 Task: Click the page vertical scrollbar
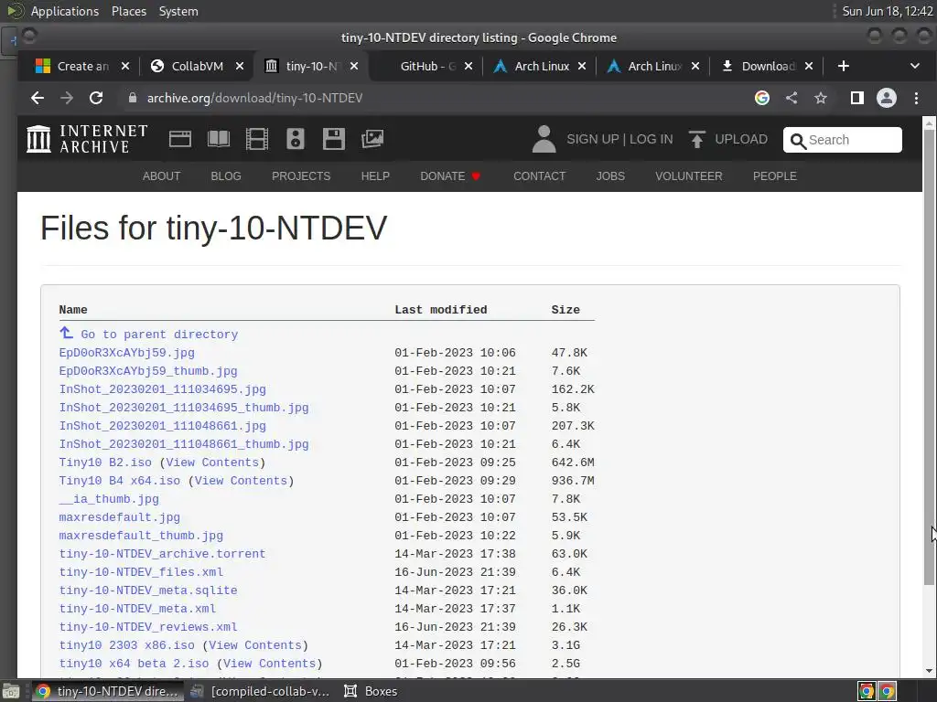(929, 357)
